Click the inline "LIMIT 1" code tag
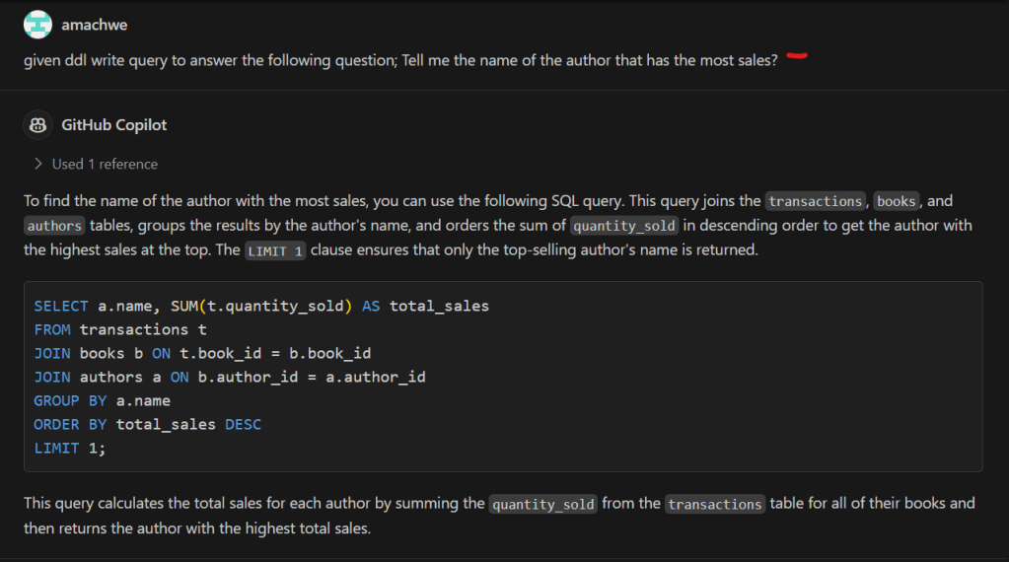Screen dimensions: 1009x562 274,250
